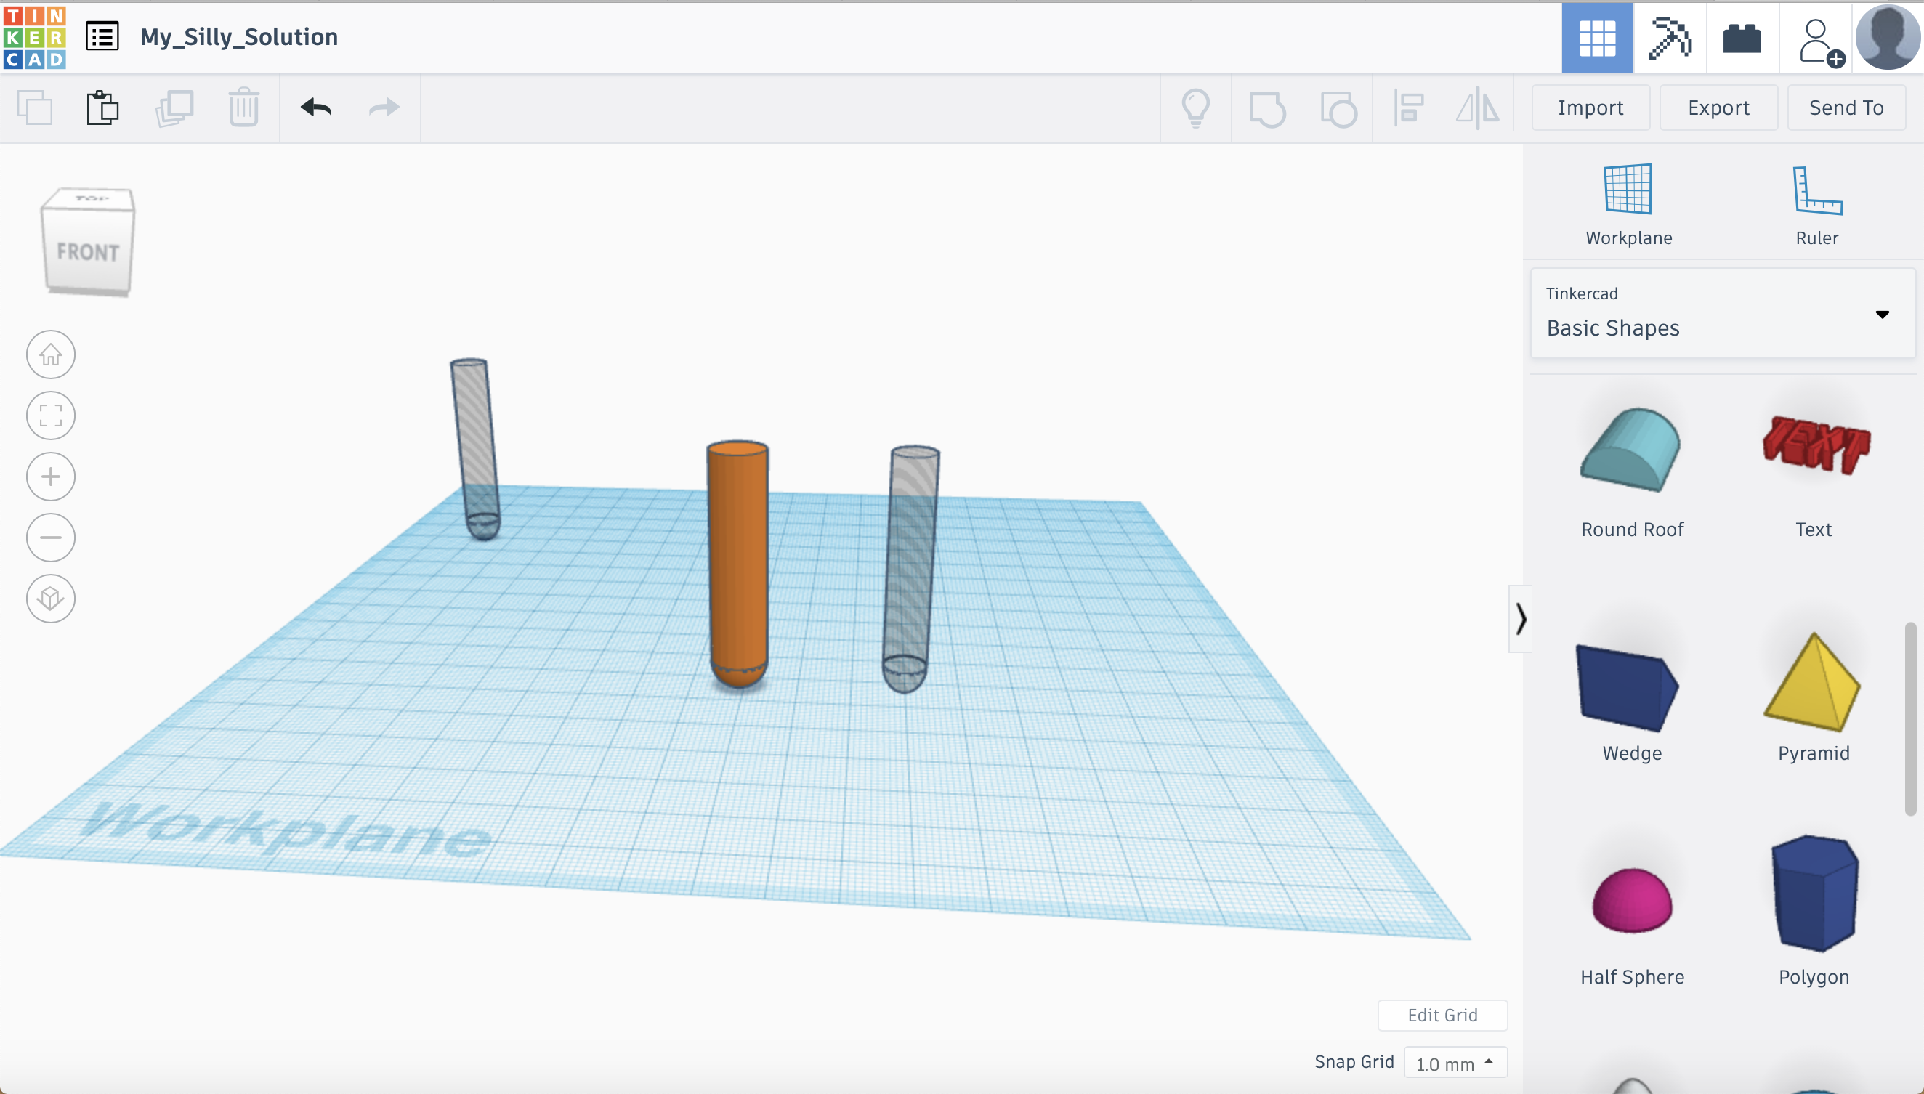The height and width of the screenshot is (1094, 1924).
Task: Select the Workplane tool
Action: (1628, 204)
